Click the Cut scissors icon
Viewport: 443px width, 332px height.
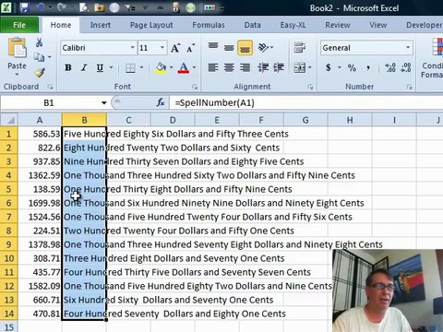(39, 42)
